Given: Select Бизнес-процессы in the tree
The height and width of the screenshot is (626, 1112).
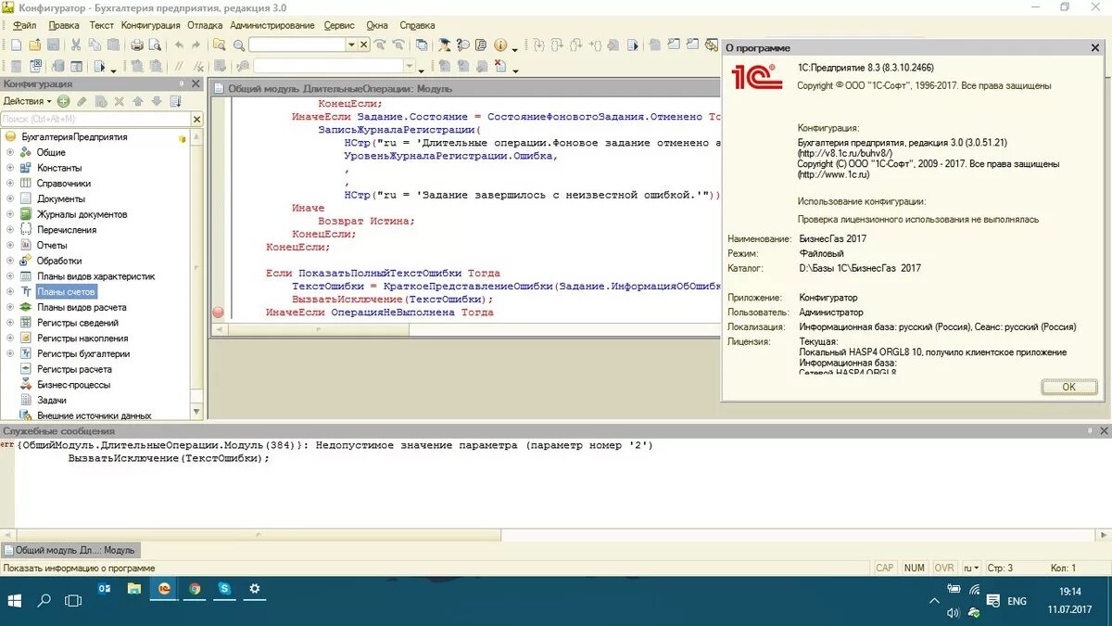Looking at the screenshot, I should click(x=73, y=384).
